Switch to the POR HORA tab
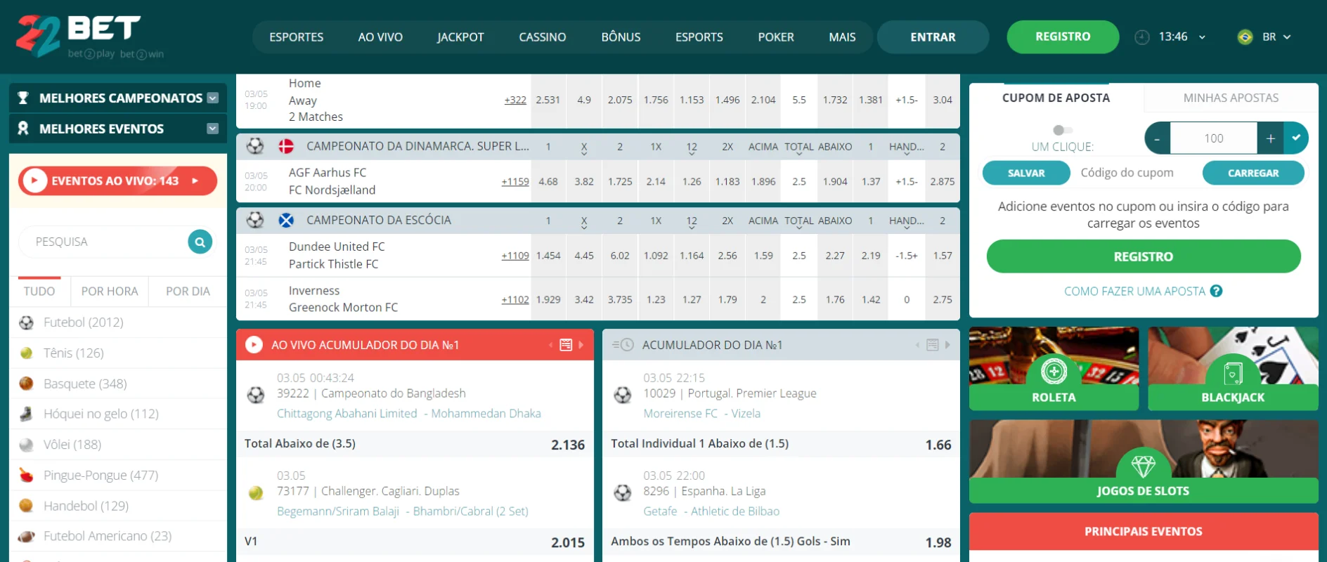The height and width of the screenshot is (562, 1327). pyautogui.click(x=110, y=292)
